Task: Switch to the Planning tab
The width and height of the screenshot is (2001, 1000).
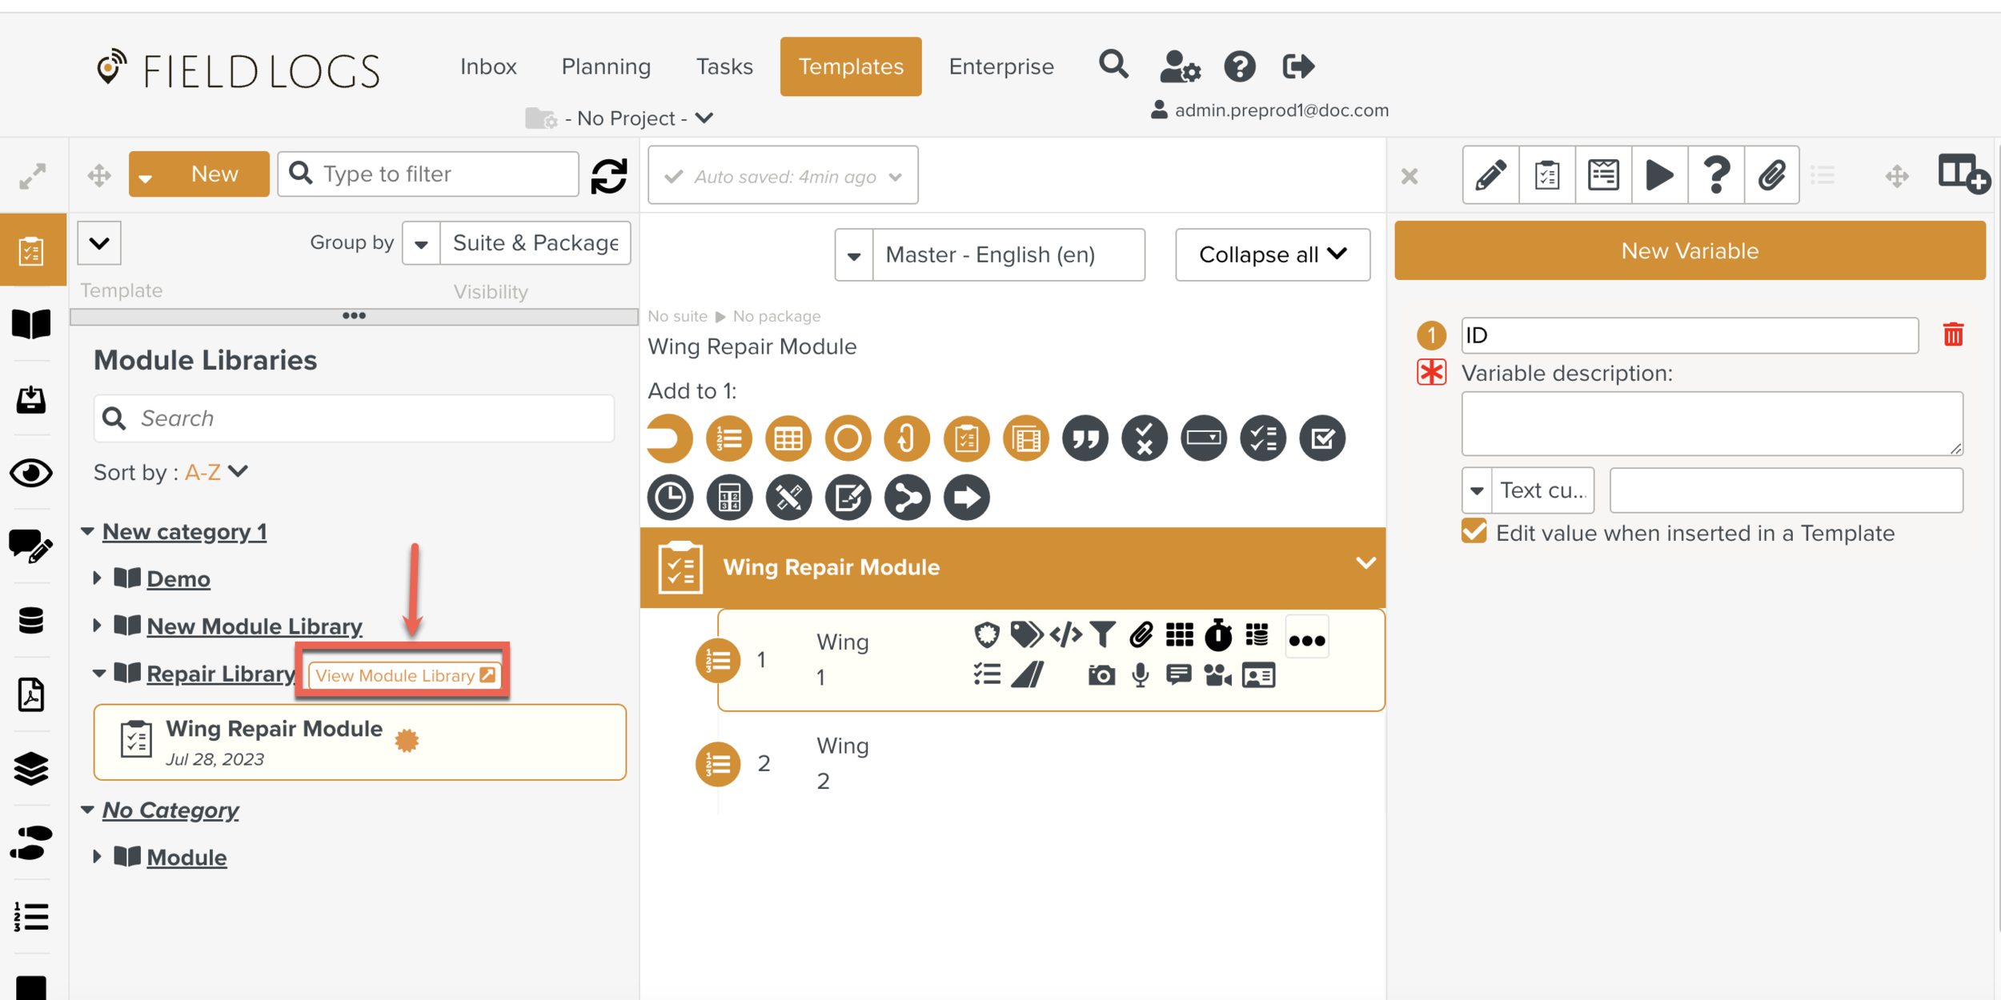Action: [606, 66]
